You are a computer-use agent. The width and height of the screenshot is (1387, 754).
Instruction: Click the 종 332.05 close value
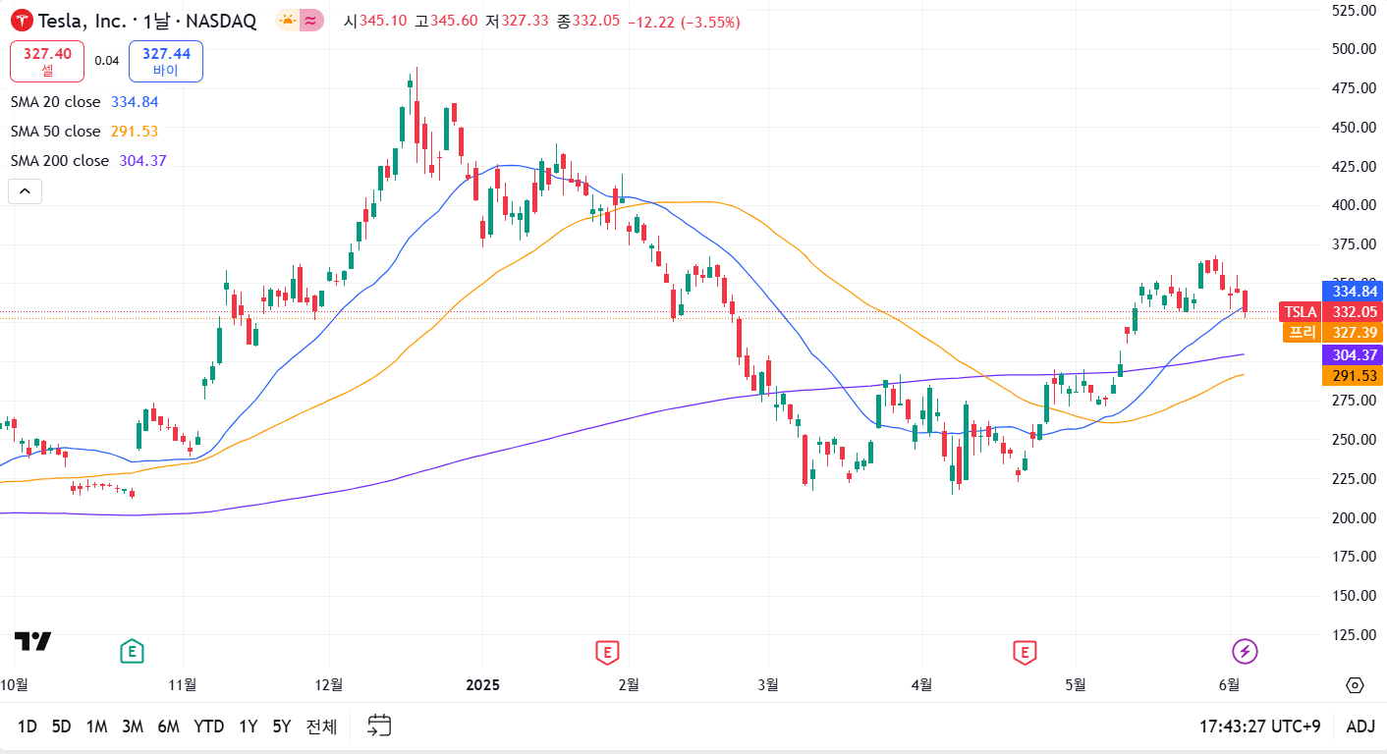pyautogui.click(x=587, y=22)
